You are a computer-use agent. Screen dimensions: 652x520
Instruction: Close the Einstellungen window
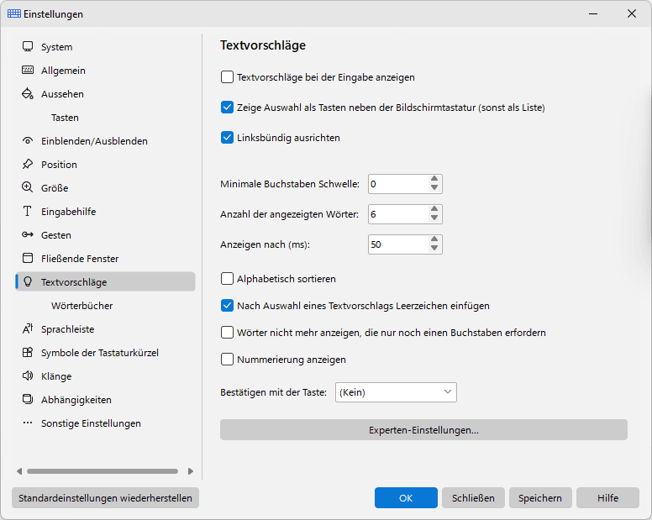[x=632, y=13]
